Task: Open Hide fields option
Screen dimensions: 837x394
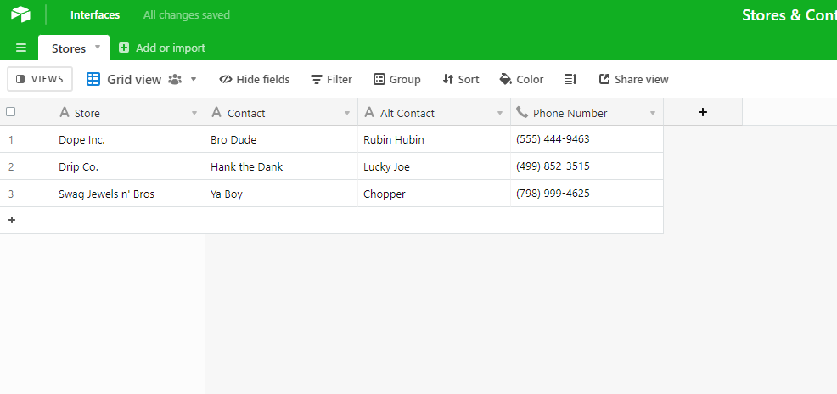Action: (254, 79)
